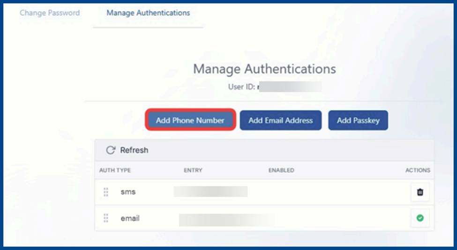Click the green checkmark in the email row

click(420, 218)
